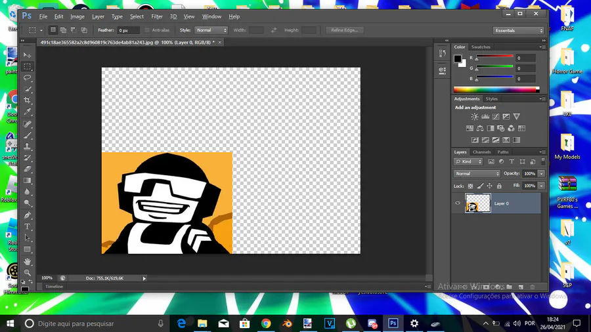Close the open document tab

pos(220,43)
